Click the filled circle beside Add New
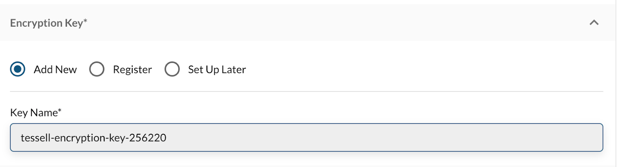The height and width of the screenshot is (167, 619). coord(18,69)
